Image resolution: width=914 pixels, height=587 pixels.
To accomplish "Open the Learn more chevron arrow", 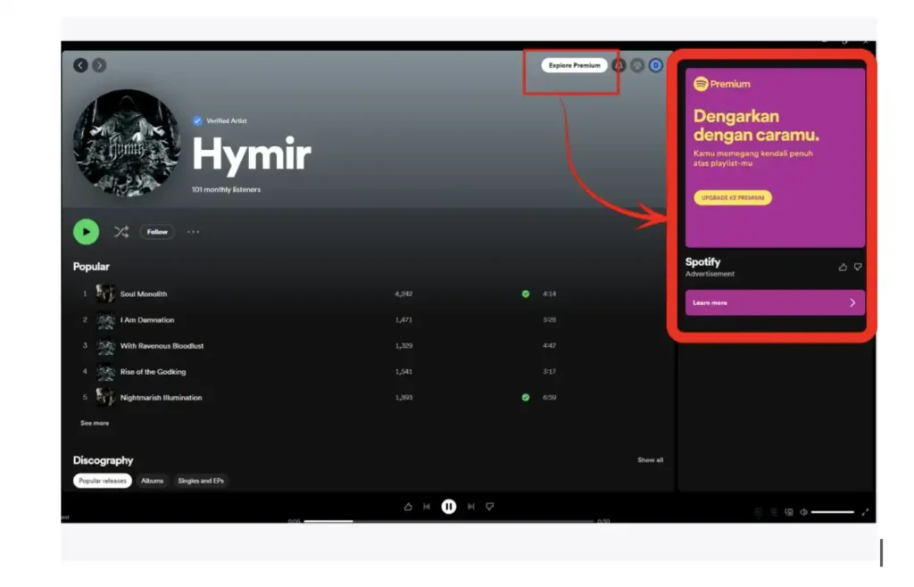I will 852,302.
